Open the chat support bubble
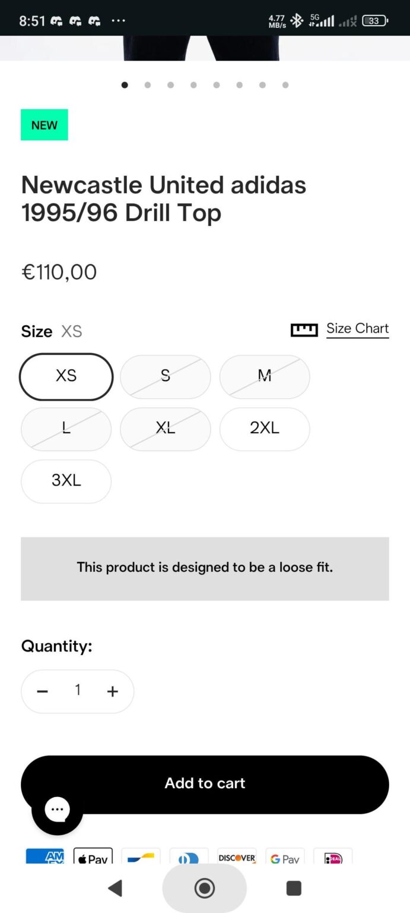Viewport: 410px width, 913px height. click(57, 810)
